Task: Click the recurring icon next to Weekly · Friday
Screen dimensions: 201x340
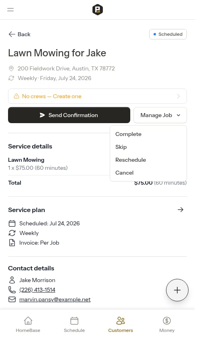Action: coord(11,78)
